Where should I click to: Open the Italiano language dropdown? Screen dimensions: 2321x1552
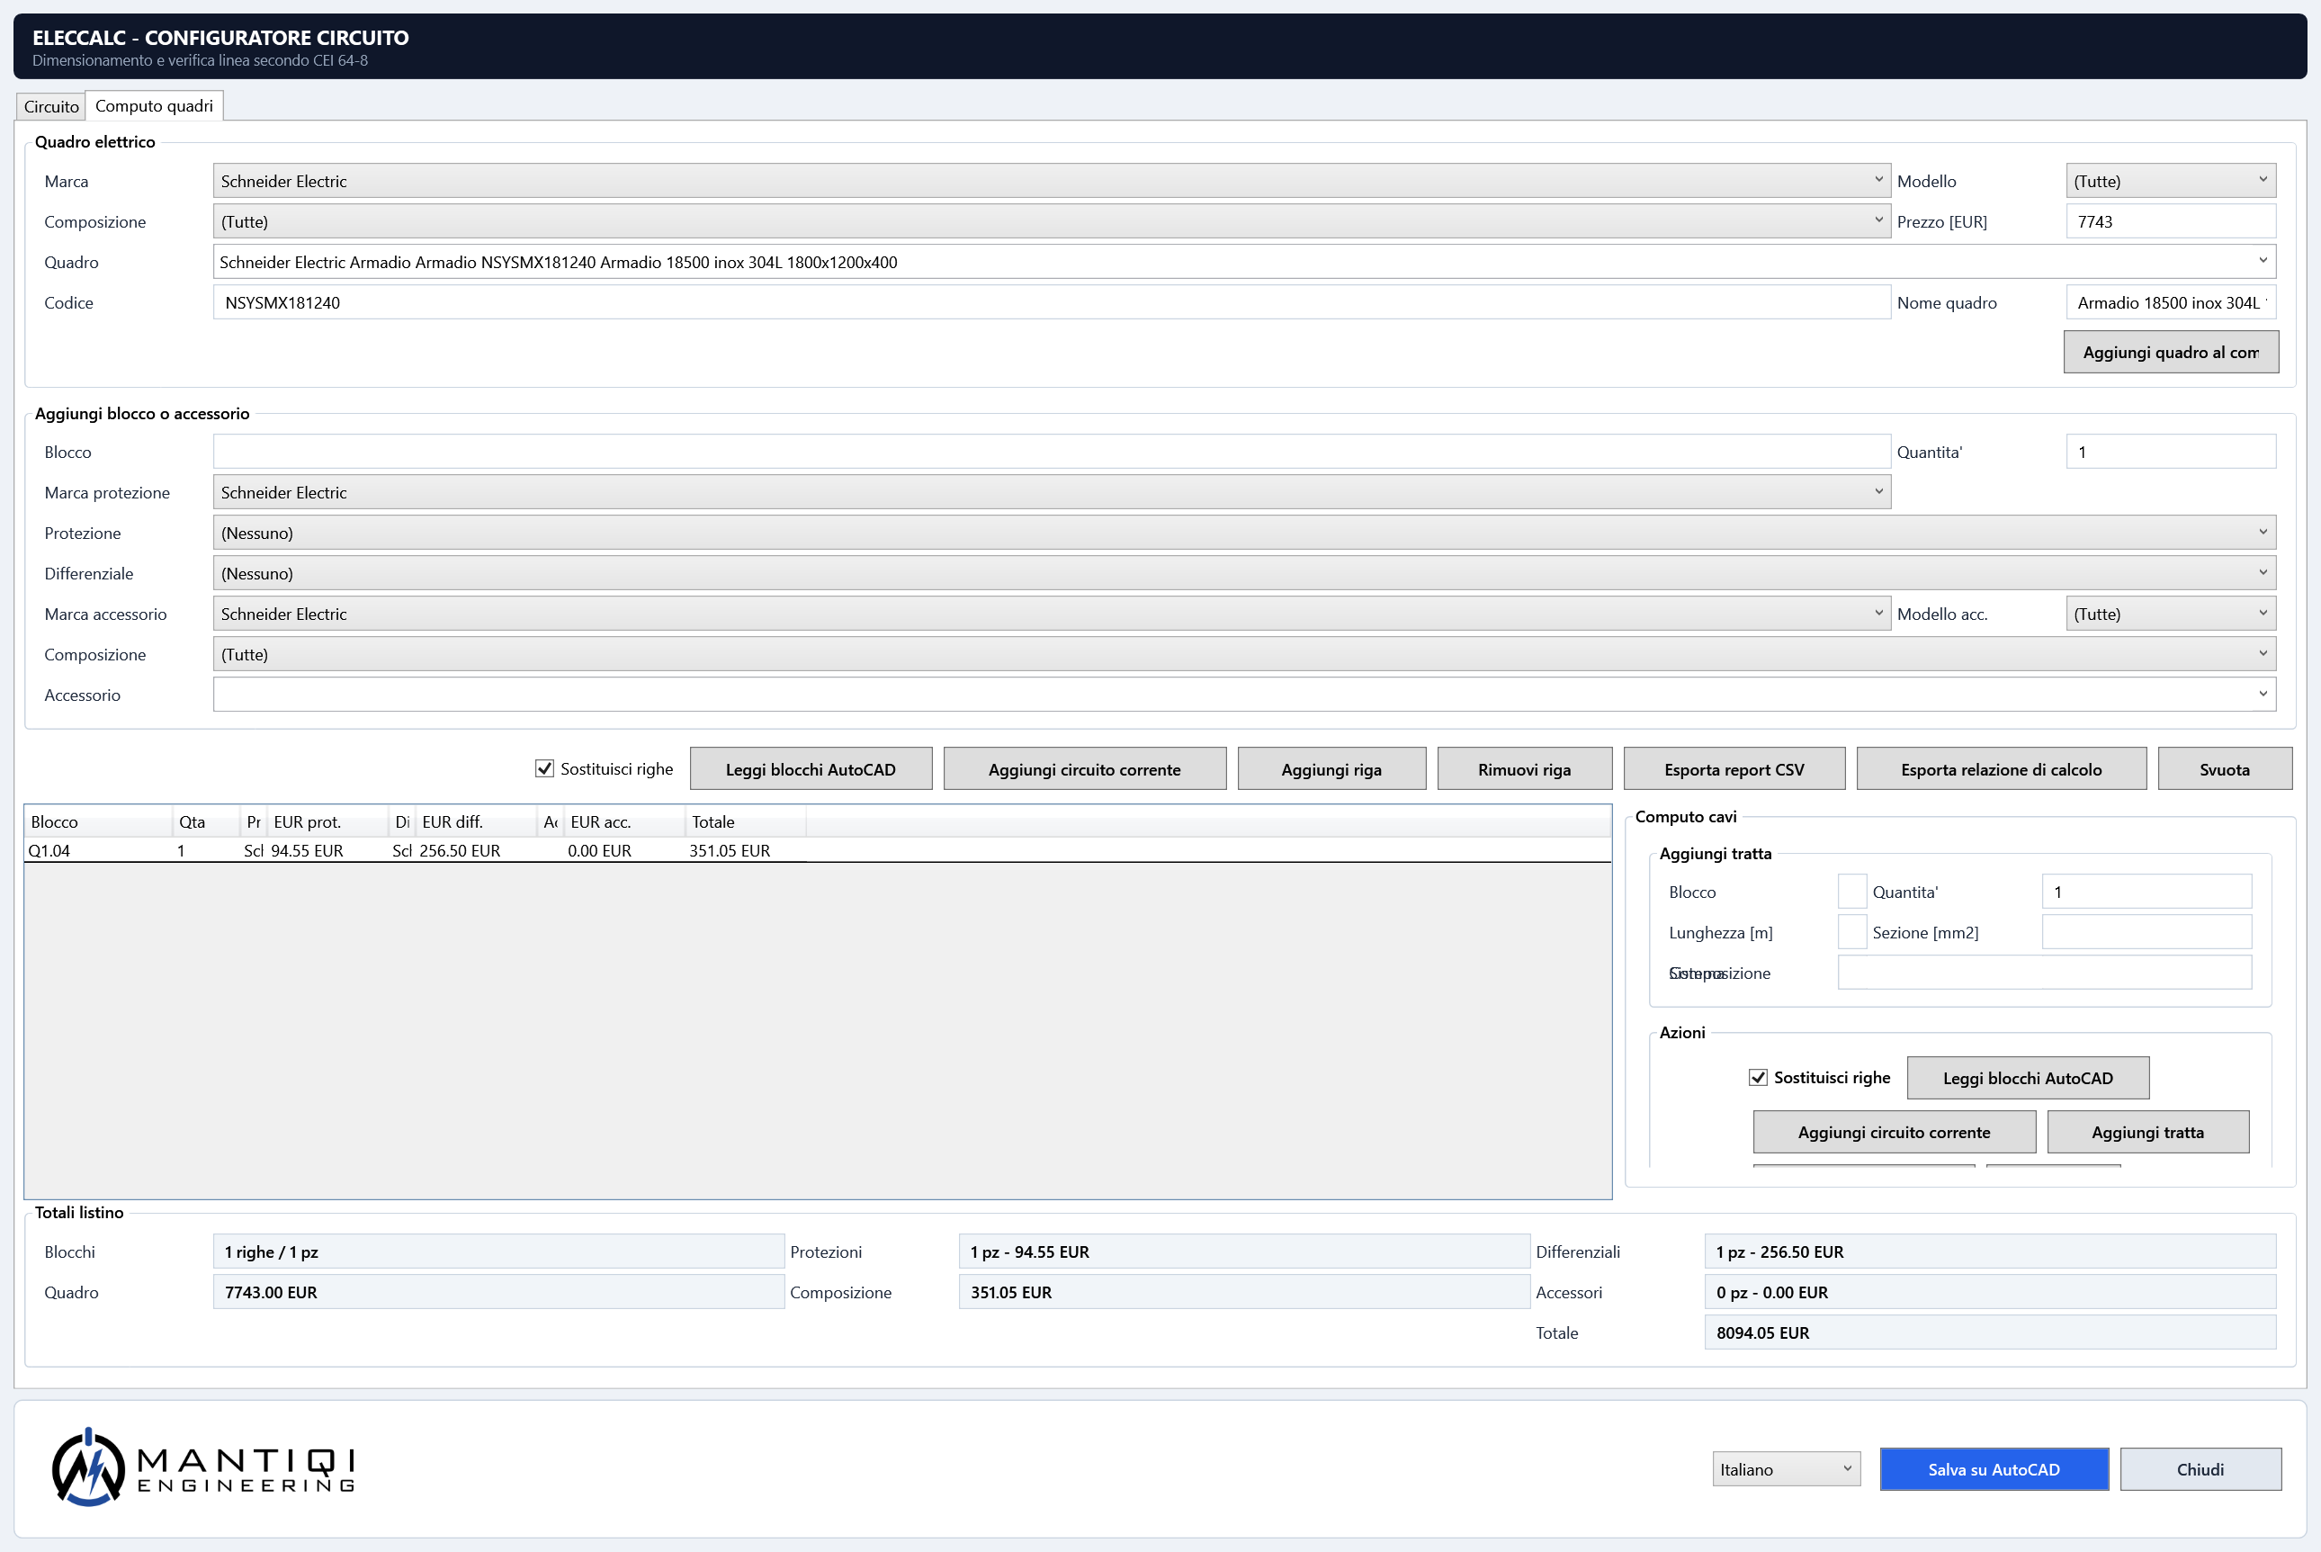click(x=1787, y=1470)
